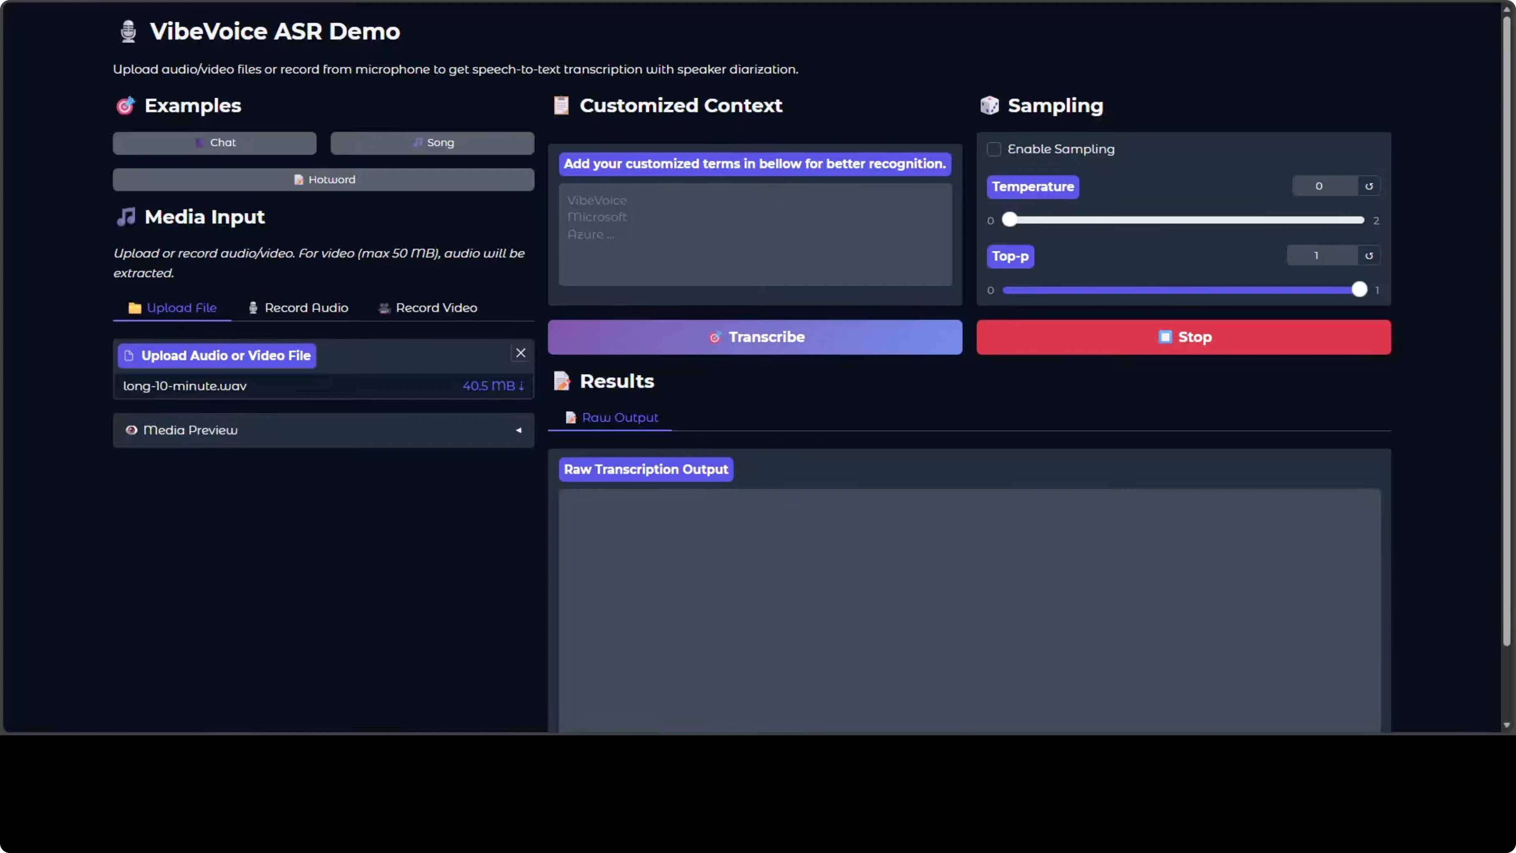This screenshot has height=853, width=1516.
Task: Click the music note icon beside Media Input
Action: point(126,217)
